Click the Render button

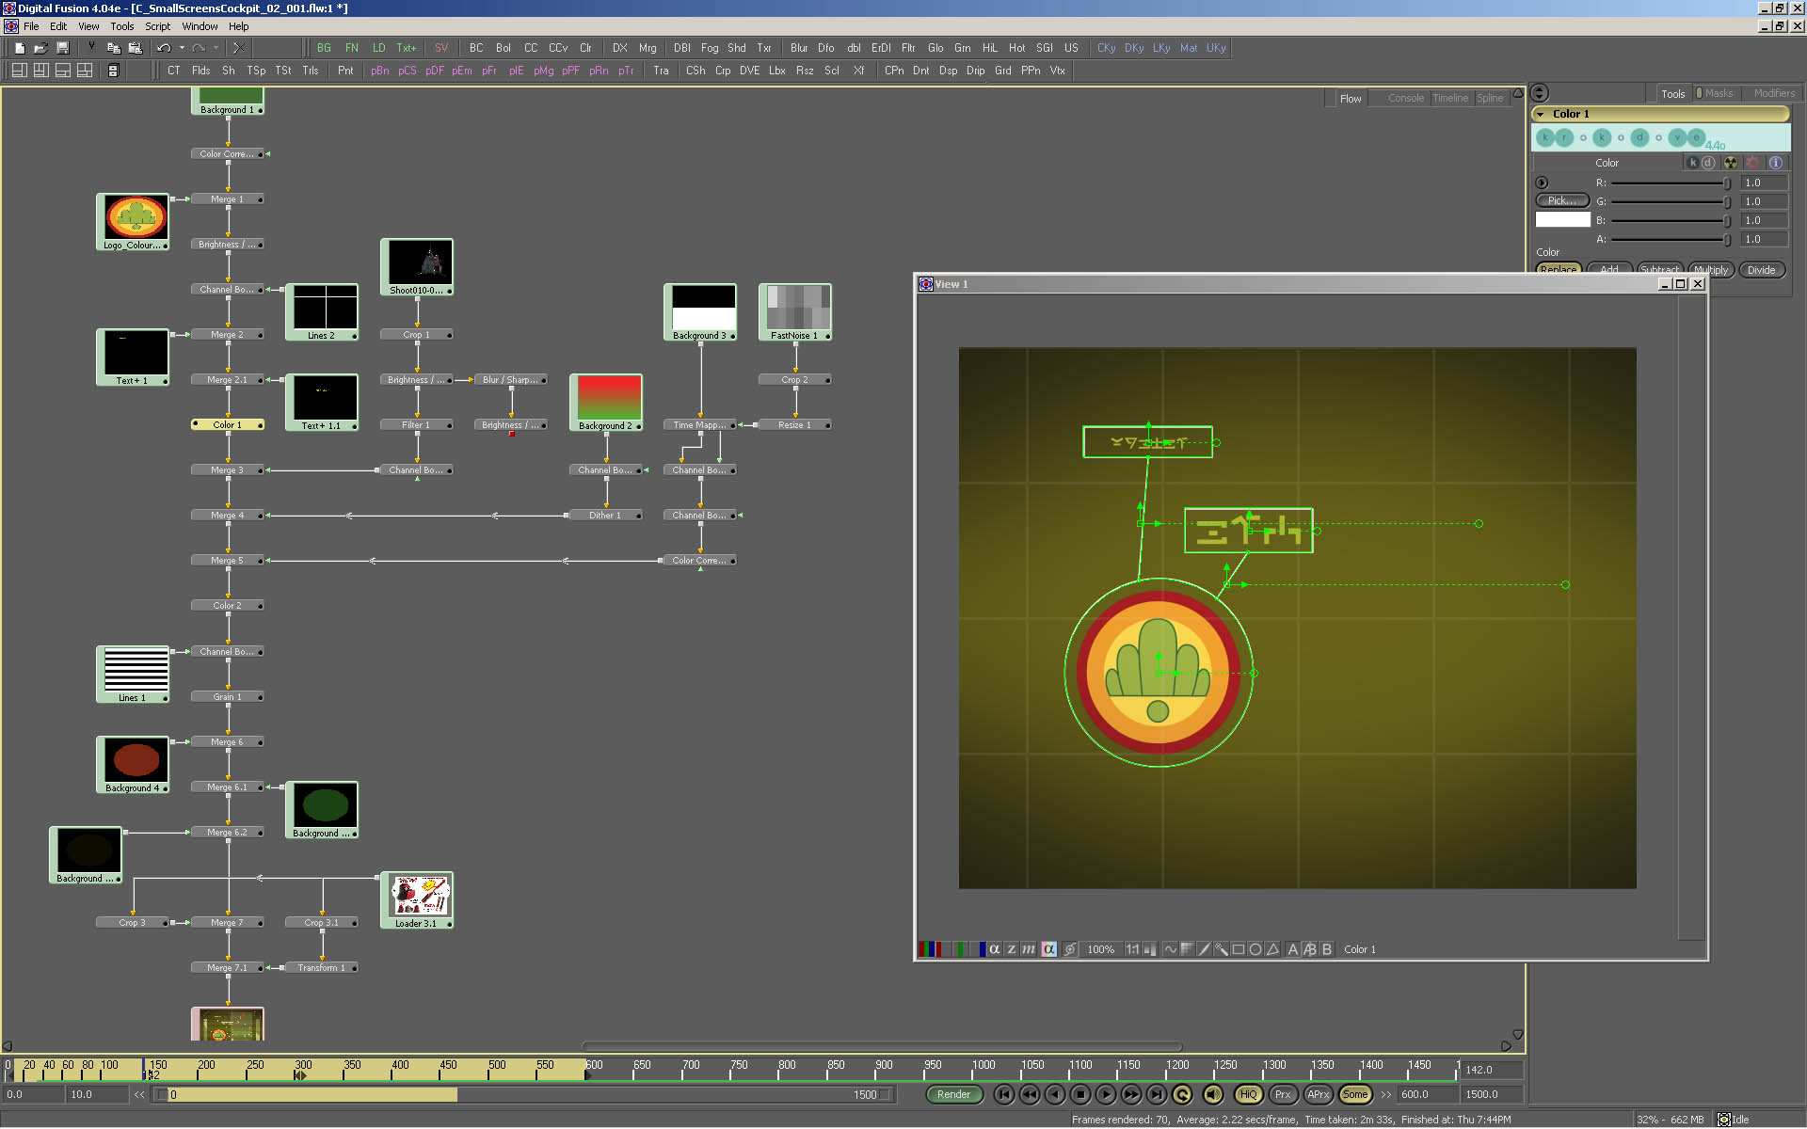pos(953,1094)
